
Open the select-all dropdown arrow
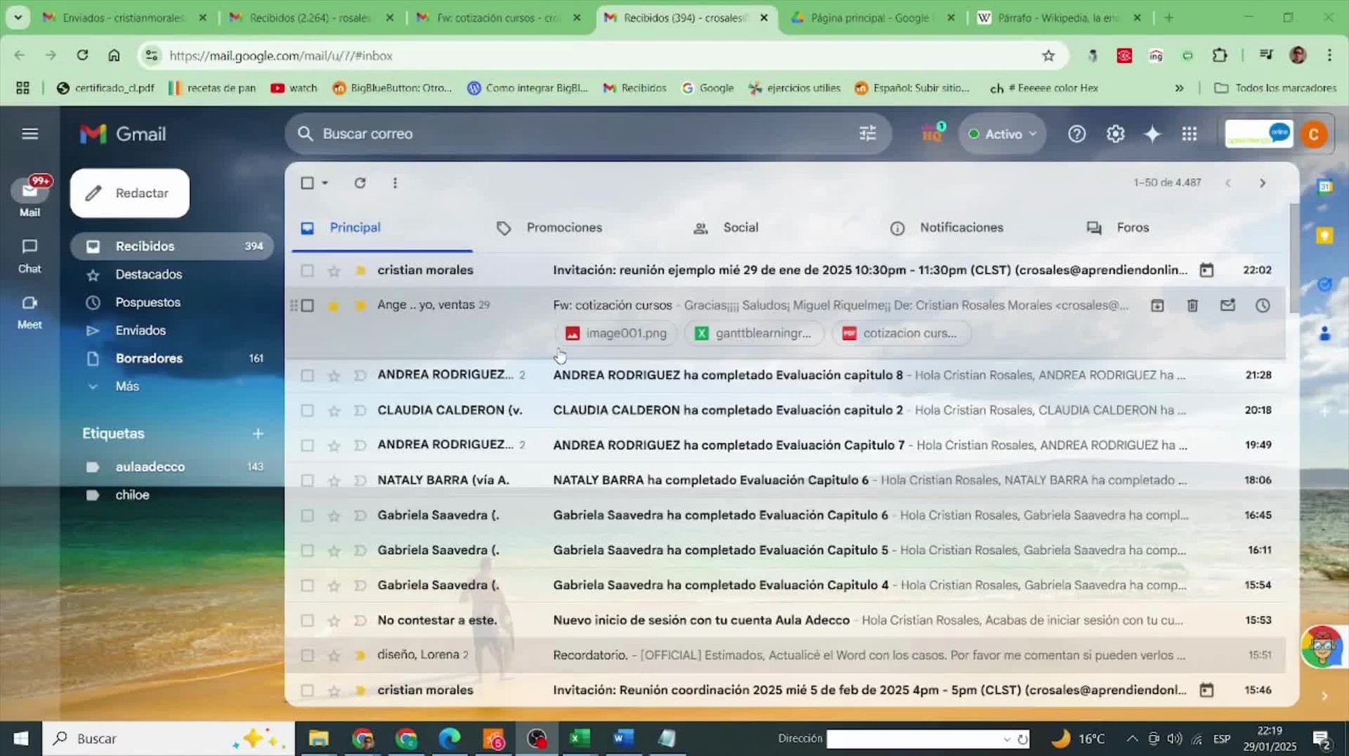325,183
